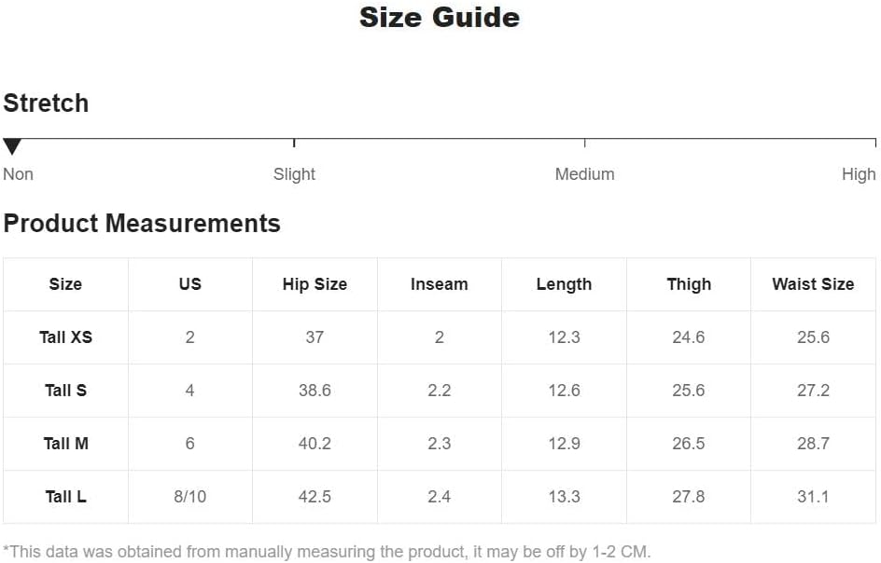Viewport: 881px width, 563px height.
Task: Select the Thigh column header
Action: point(689,284)
